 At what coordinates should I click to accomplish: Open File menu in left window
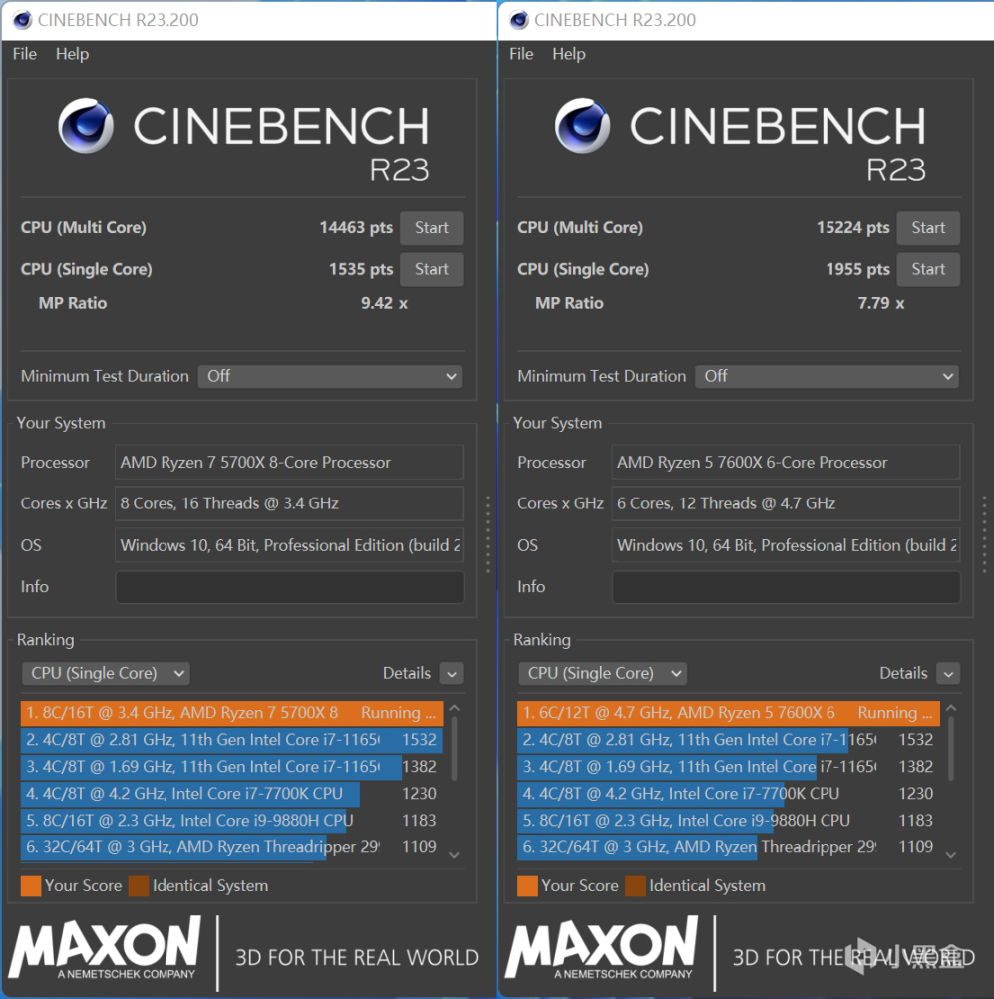pos(25,54)
